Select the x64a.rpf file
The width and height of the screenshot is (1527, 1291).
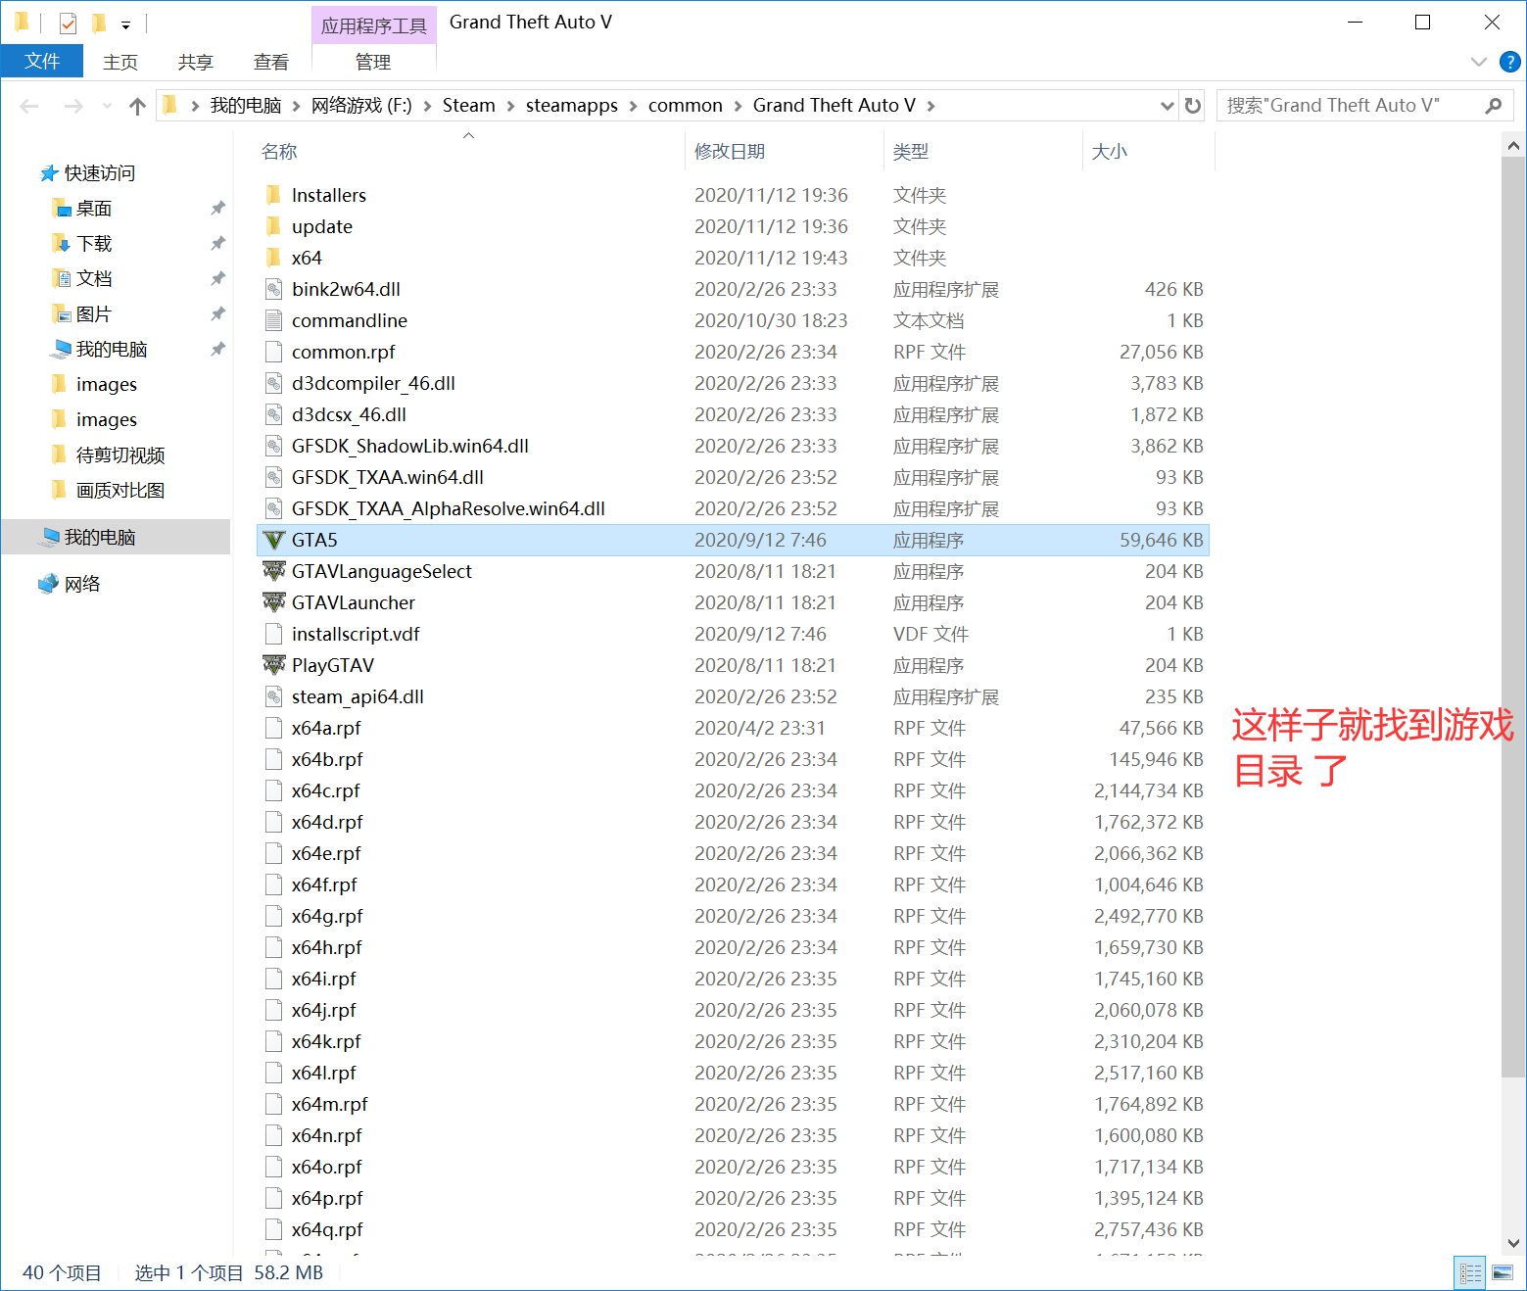(733, 728)
